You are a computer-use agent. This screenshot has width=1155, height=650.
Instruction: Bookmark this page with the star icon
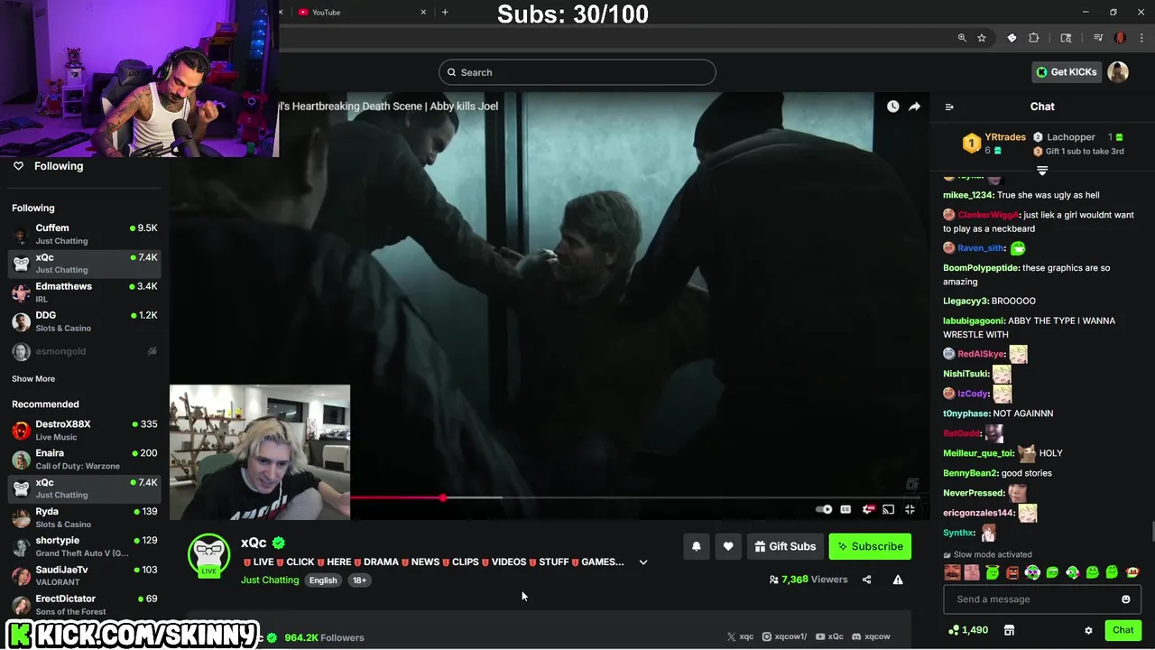pos(982,38)
